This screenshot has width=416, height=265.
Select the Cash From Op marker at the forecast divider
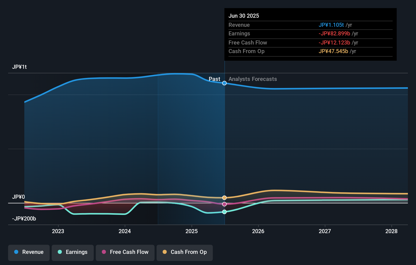[x=224, y=198]
